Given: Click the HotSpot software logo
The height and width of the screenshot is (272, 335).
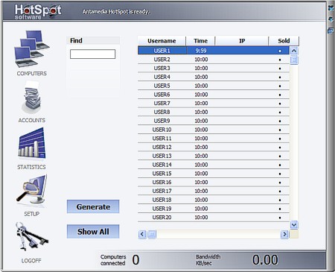Looking at the screenshot, I should pyautogui.click(x=38, y=11).
